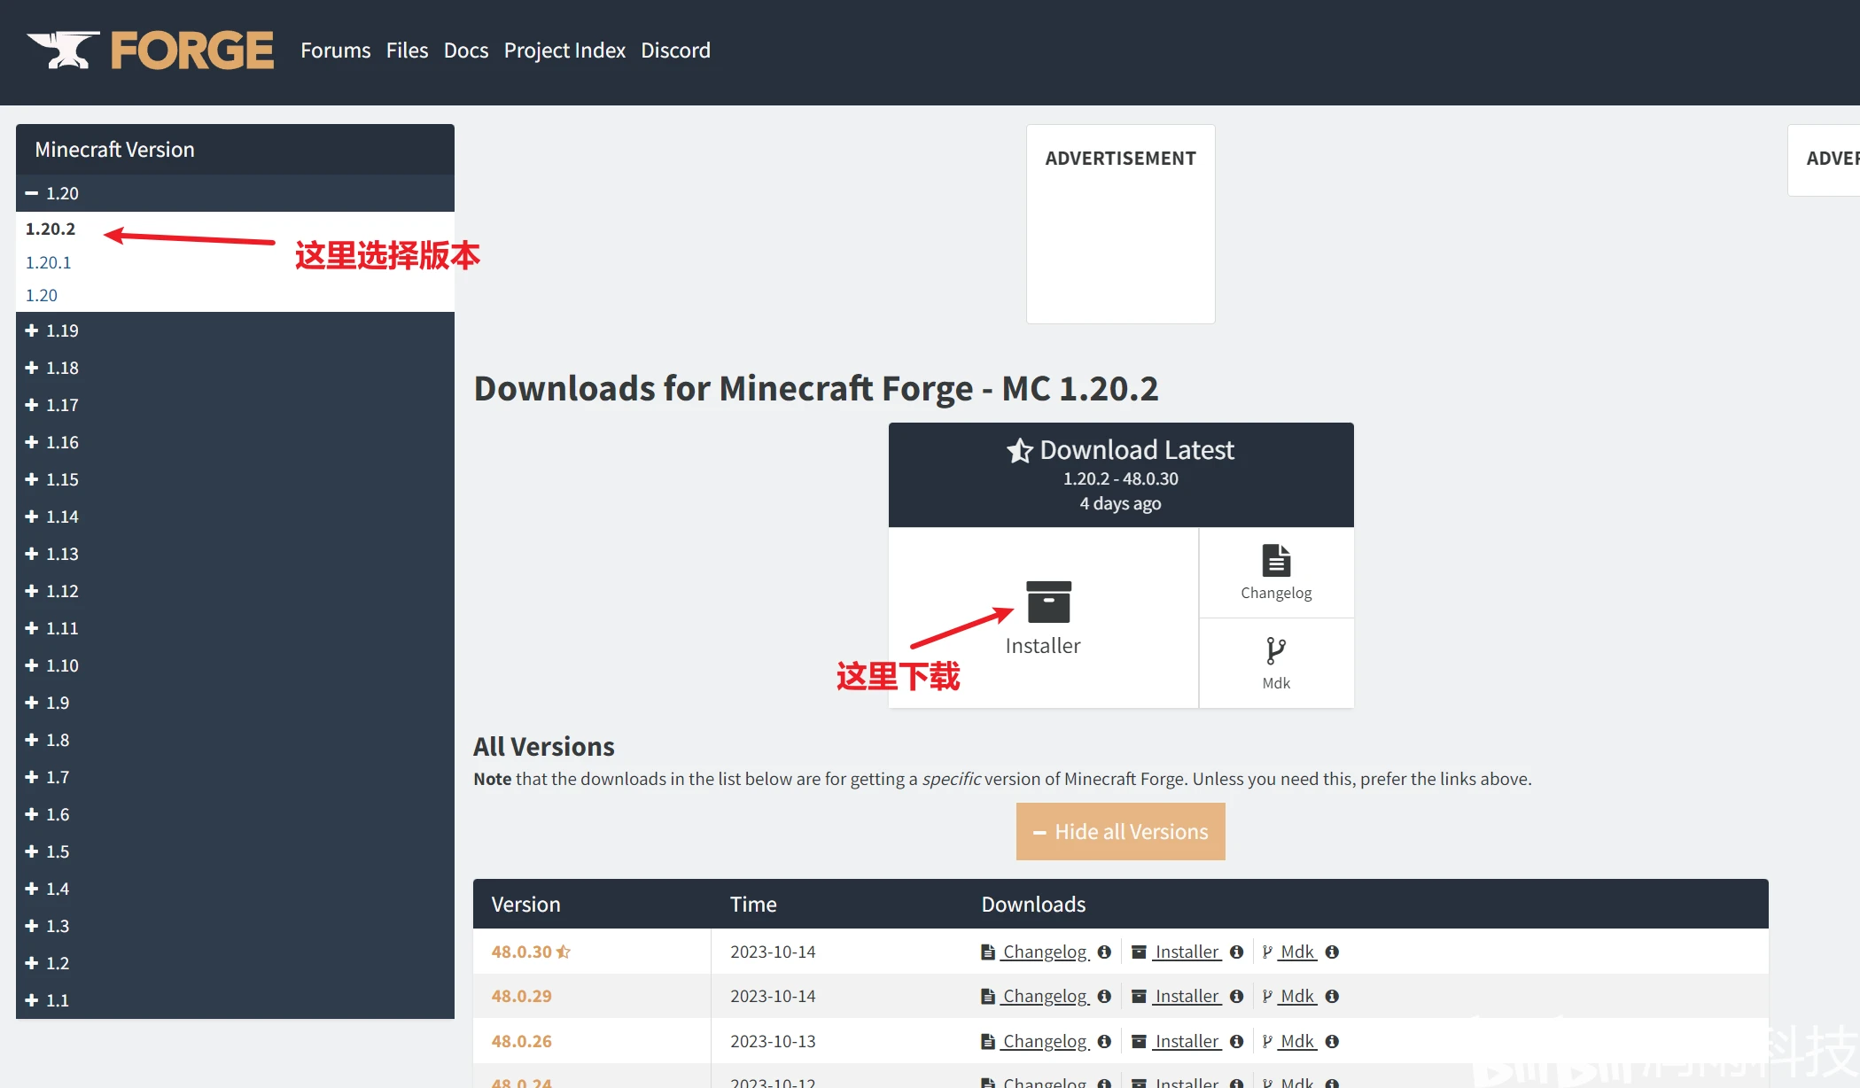Screen dimensions: 1860x1088
Task: Select Minecraft version 1.20.1
Action: [x=48, y=262]
